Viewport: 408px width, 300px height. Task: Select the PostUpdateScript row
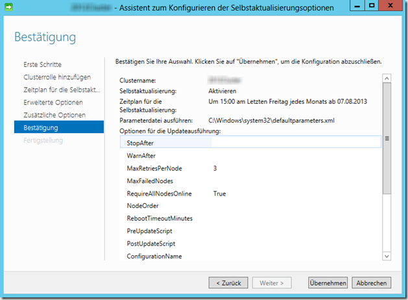click(250, 244)
